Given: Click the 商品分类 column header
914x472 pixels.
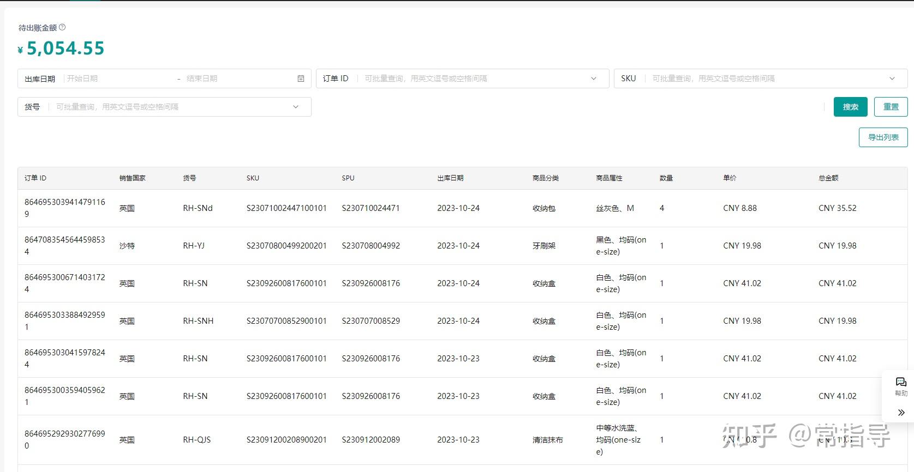Looking at the screenshot, I should 546,178.
